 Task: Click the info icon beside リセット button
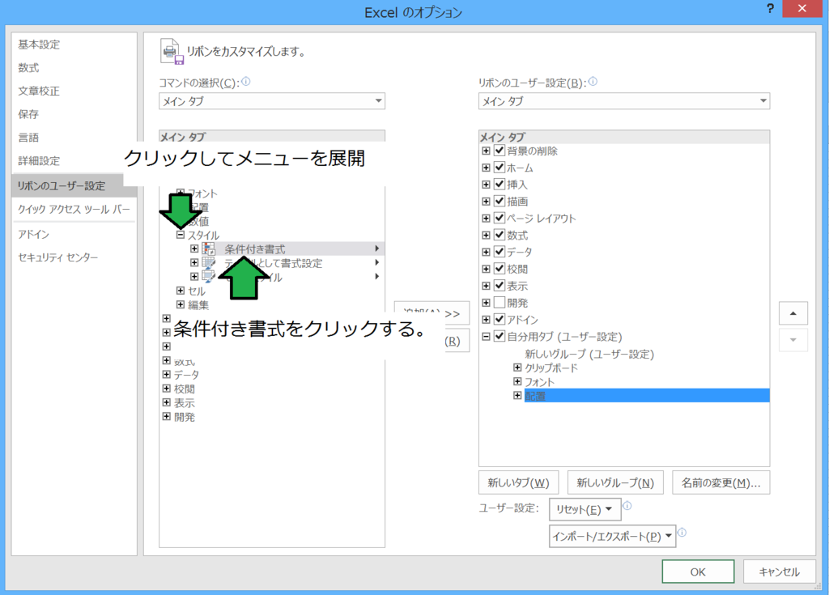[627, 506]
